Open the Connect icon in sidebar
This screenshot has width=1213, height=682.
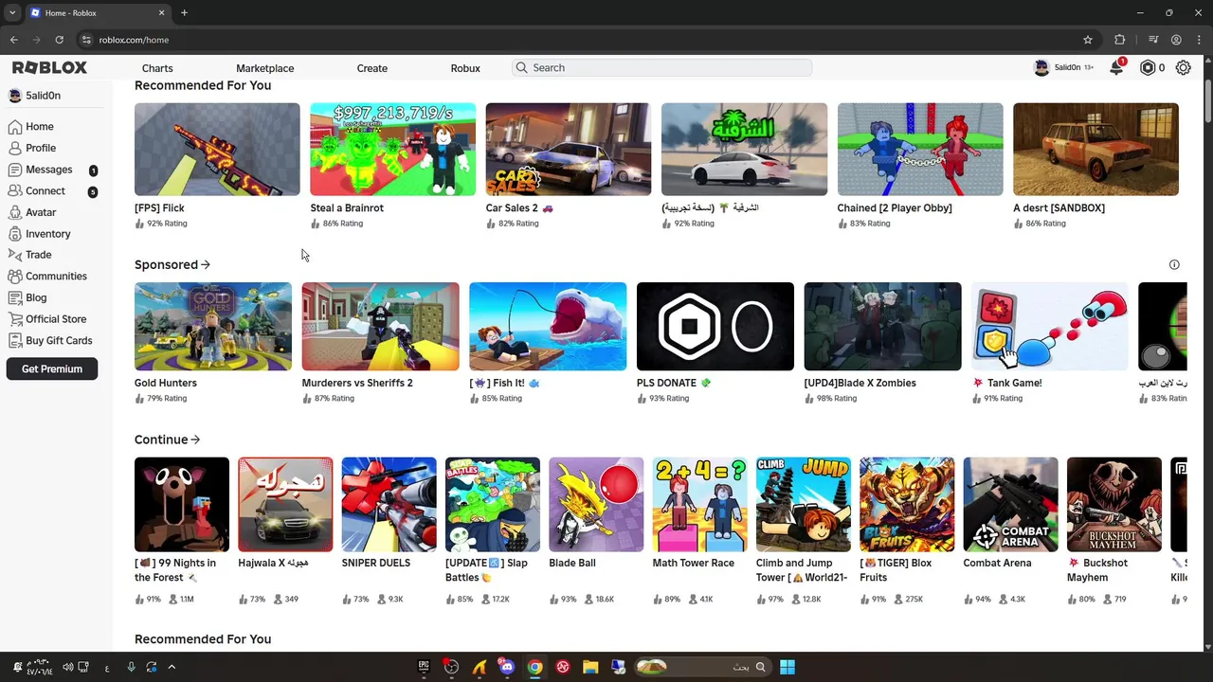pos(15,190)
